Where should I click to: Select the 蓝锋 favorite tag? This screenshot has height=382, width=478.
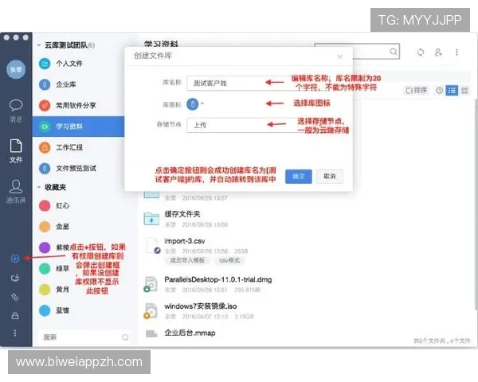click(x=55, y=310)
